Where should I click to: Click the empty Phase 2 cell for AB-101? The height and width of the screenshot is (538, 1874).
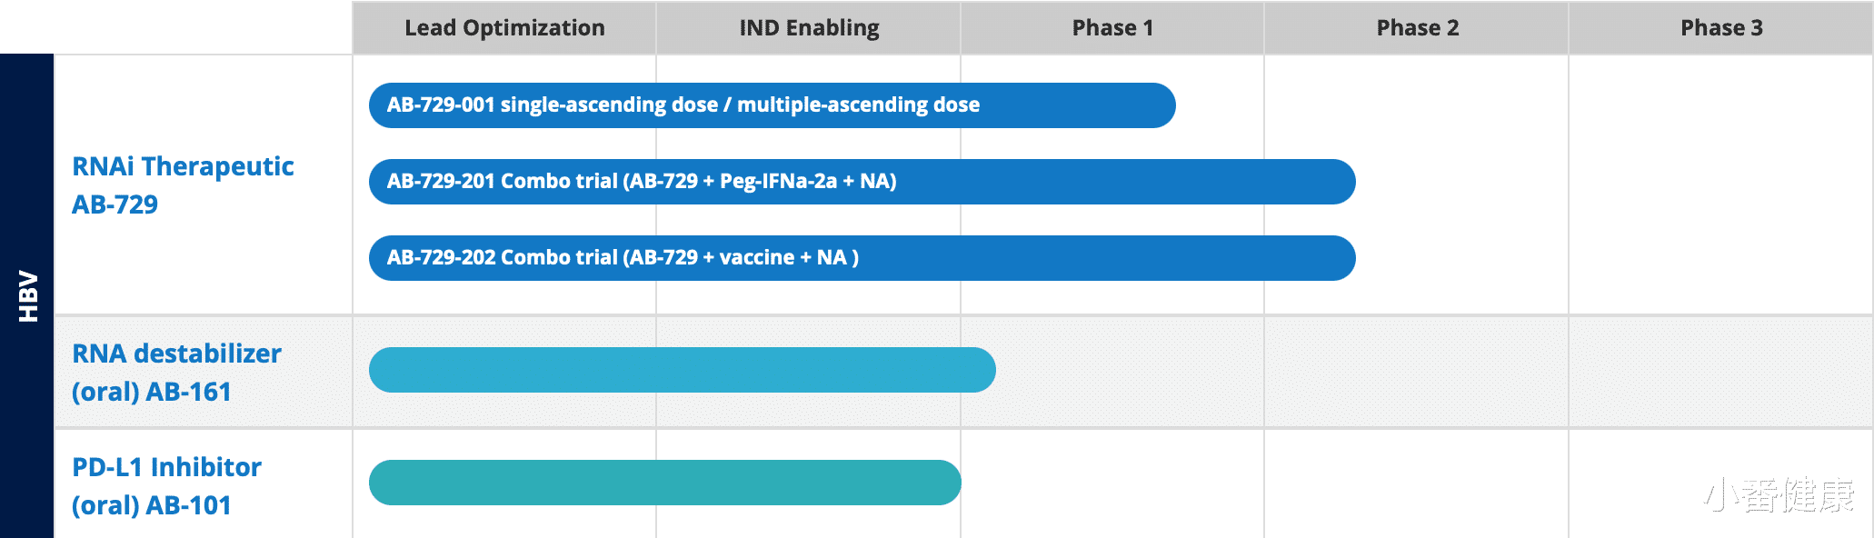coord(1417,483)
